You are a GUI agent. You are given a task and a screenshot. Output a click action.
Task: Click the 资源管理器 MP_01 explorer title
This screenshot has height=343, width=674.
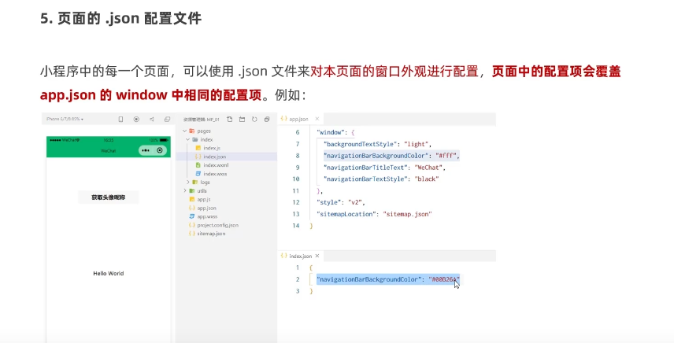coord(201,120)
